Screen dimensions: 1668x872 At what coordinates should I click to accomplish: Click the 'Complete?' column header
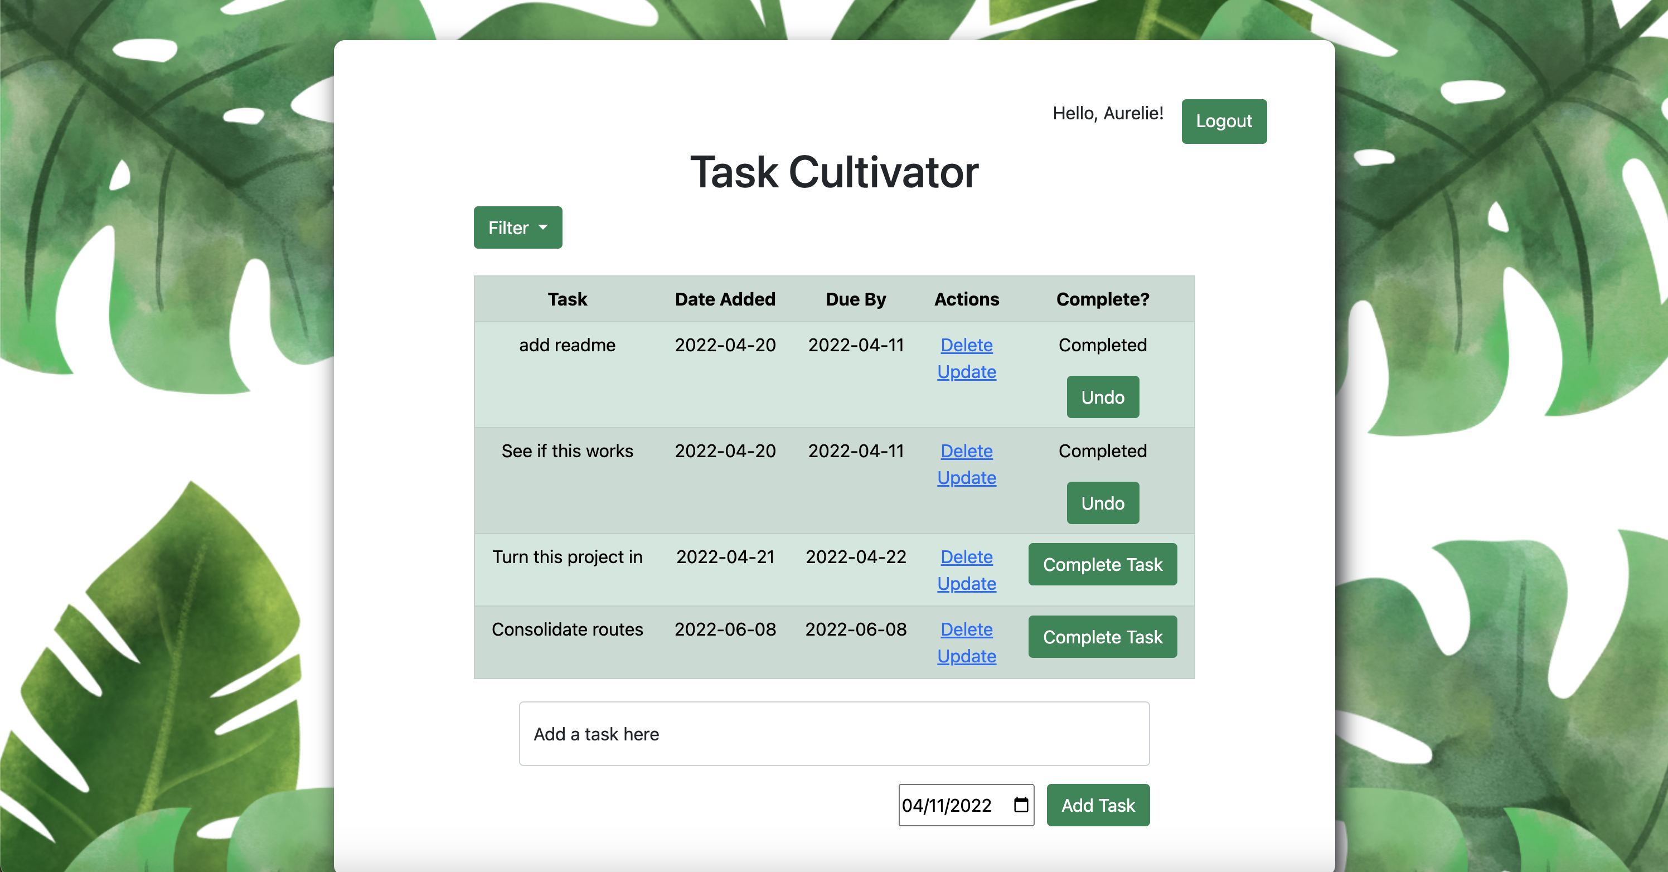pyautogui.click(x=1102, y=299)
